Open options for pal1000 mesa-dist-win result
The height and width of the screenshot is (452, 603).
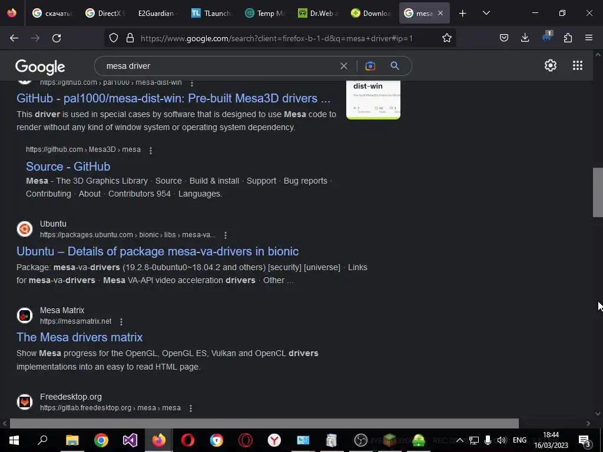click(191, 82)
